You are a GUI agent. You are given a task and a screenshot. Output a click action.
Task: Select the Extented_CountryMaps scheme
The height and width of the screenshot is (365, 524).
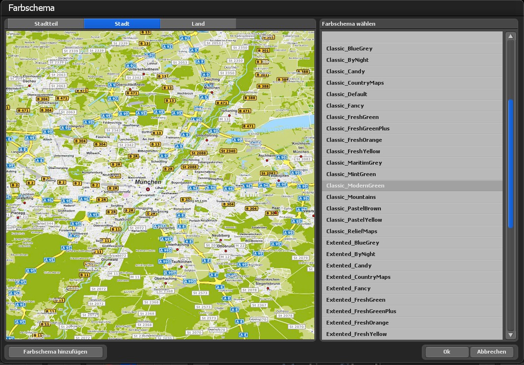pos(358,277)
